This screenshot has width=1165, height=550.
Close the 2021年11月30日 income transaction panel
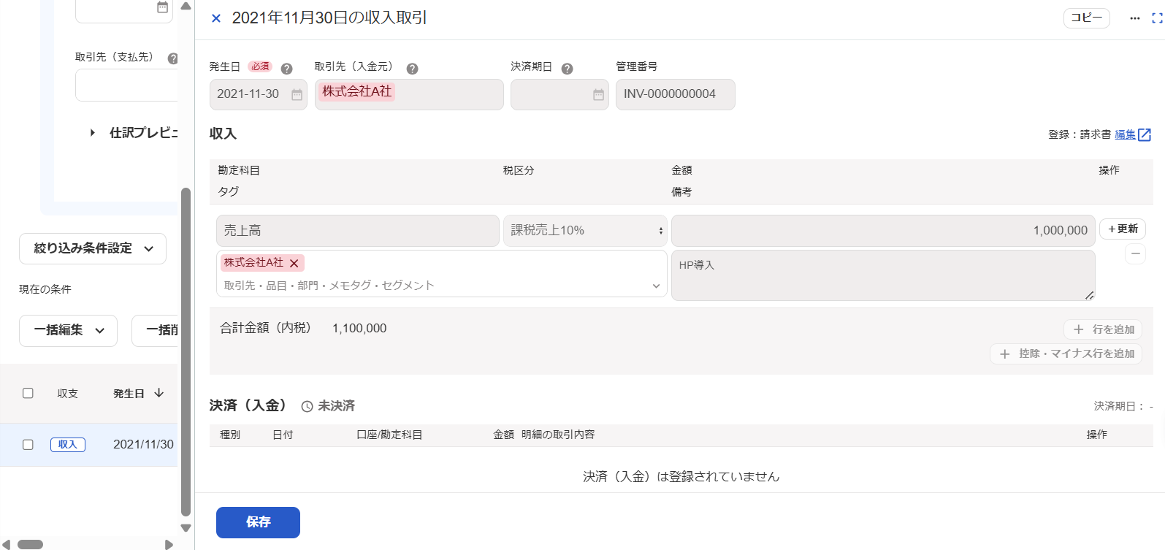(216, 18)
